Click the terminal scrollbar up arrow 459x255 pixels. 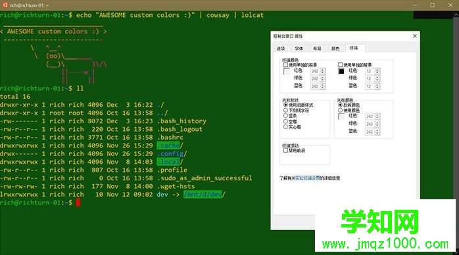tap(456, 14)
